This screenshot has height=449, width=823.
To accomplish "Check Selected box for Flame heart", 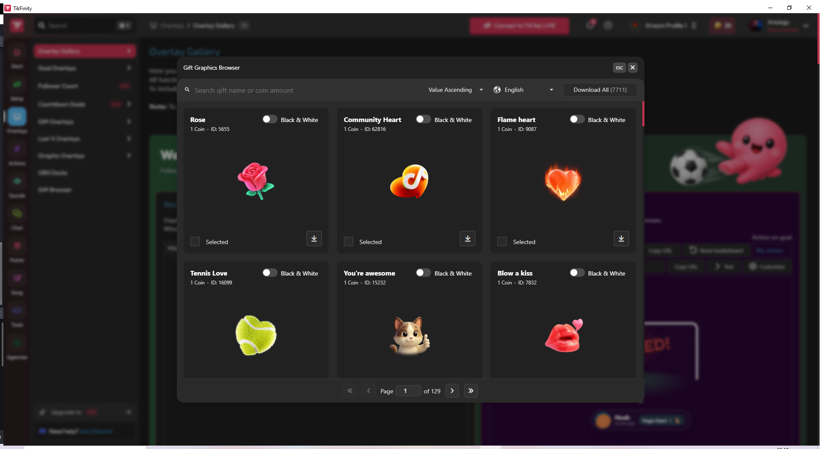I will tap(502, 242).
